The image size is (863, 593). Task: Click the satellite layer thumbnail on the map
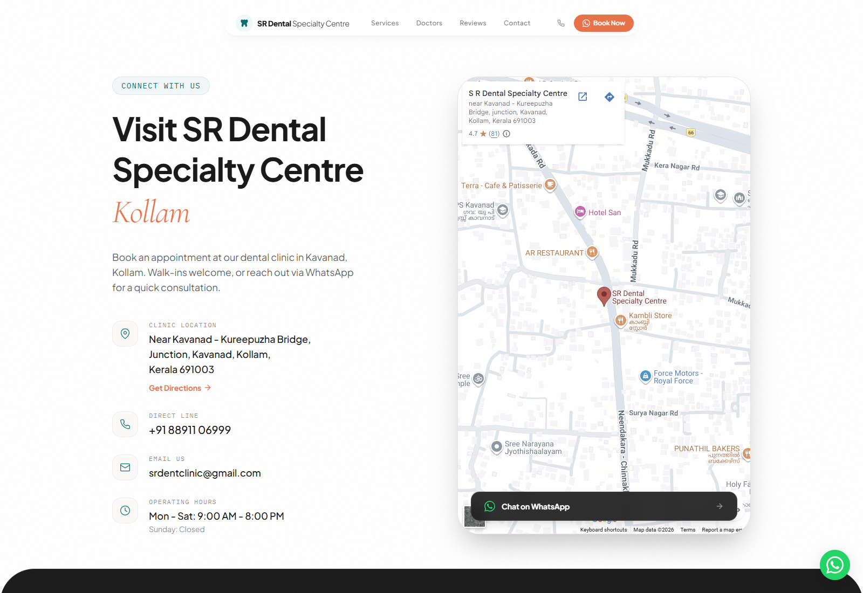click(x=475, y=516)
